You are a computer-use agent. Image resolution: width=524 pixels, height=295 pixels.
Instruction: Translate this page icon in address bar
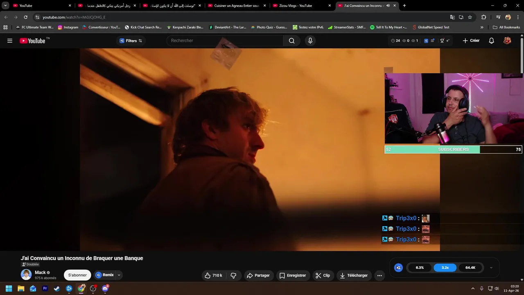point(452,17)
